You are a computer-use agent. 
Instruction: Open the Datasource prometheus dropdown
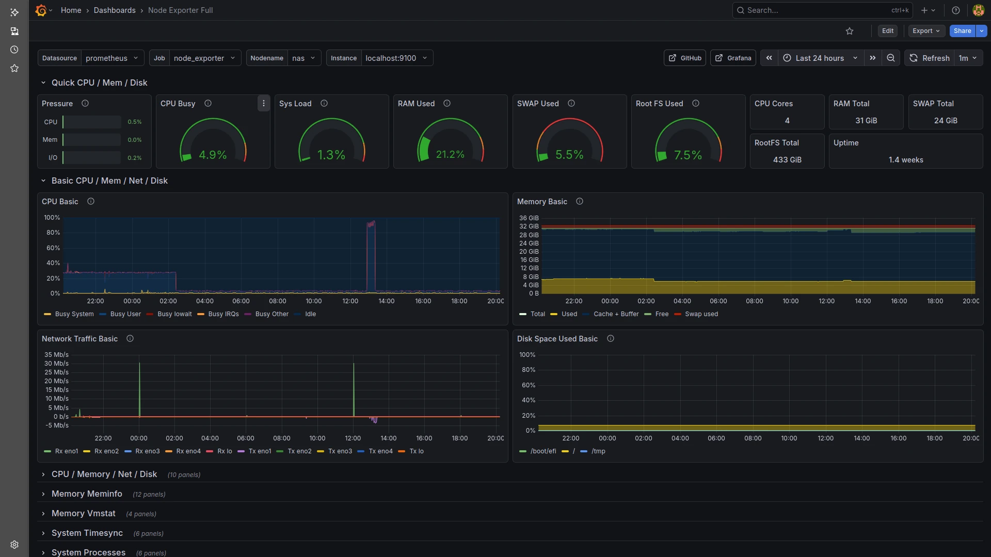(112, 58)
